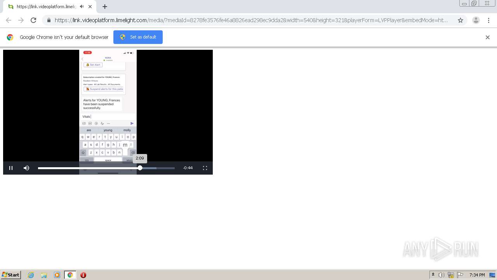The height and width of the screenshot is (280, 497).
Task: Click the 7:34 PM system clock
Action: coord(477,275)
